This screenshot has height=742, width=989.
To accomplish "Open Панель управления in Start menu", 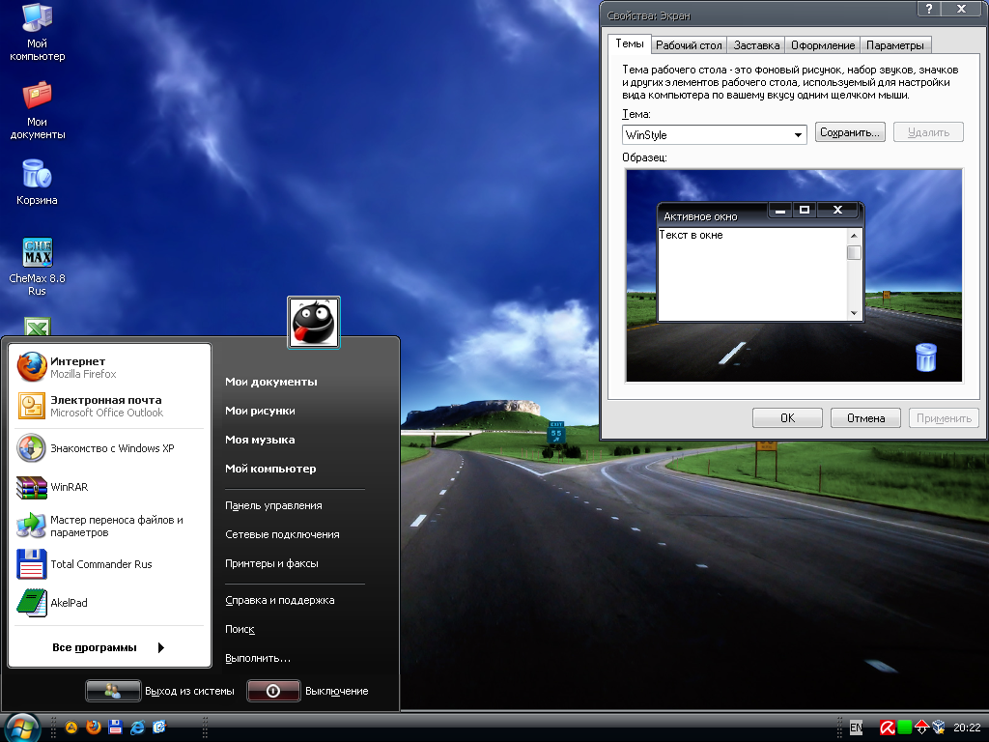I will click(273, 505).
